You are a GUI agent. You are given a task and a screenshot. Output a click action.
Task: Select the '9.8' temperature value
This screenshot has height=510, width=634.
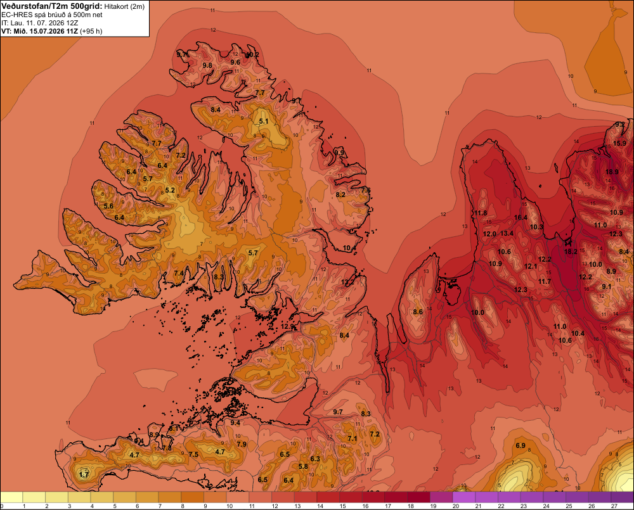coord(207,65)
